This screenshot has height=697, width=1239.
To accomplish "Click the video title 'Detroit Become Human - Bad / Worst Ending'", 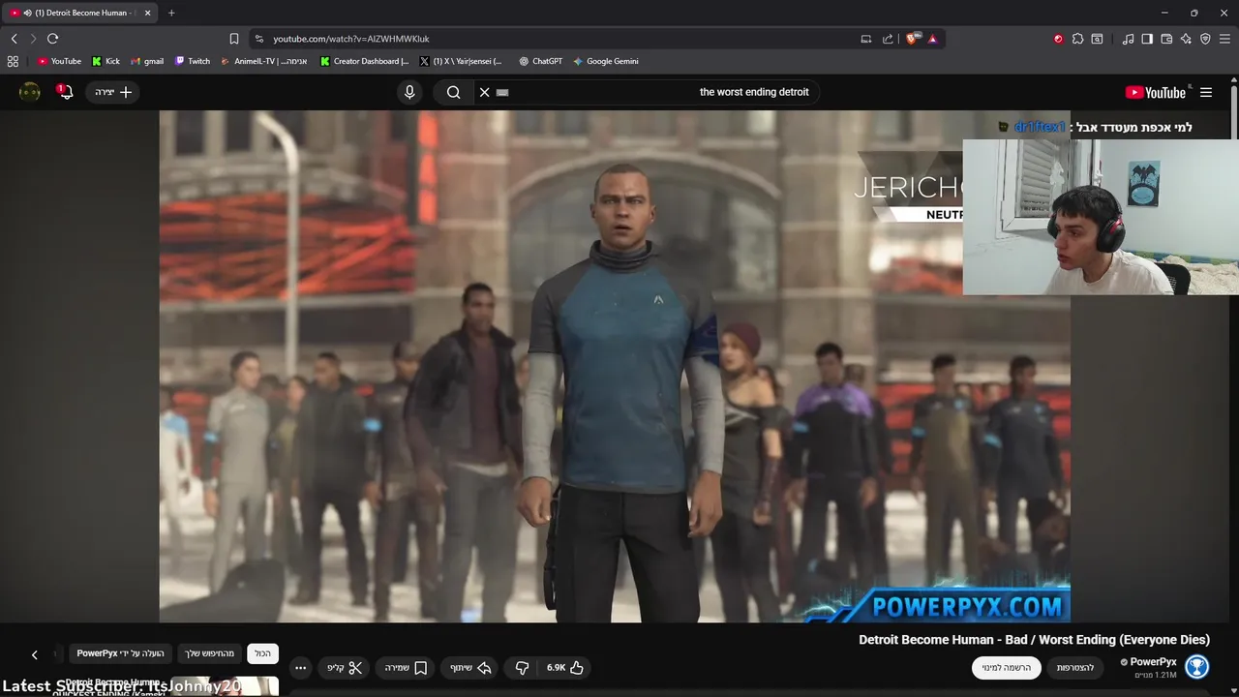I will click(x=1034, y=640).
